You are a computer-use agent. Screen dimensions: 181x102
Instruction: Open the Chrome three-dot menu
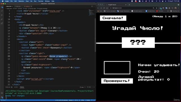coord(178,8)
